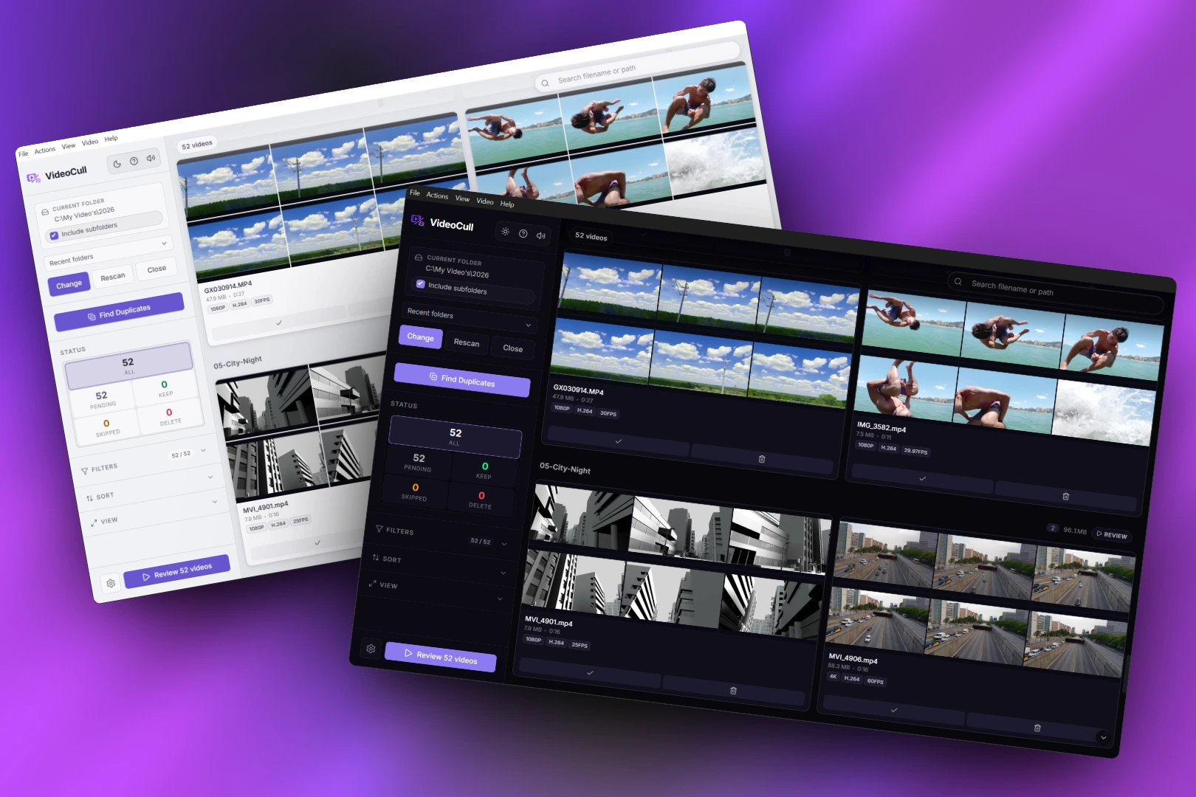Image resolution: width=1196 pixels, height=797 pixels.
Task: Expand the Filters section in light window
Action: coord(143,460)
